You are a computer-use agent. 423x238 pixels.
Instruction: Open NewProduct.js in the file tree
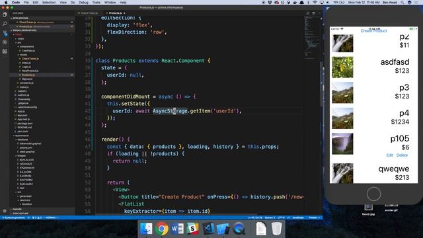(x=30, y=71)
